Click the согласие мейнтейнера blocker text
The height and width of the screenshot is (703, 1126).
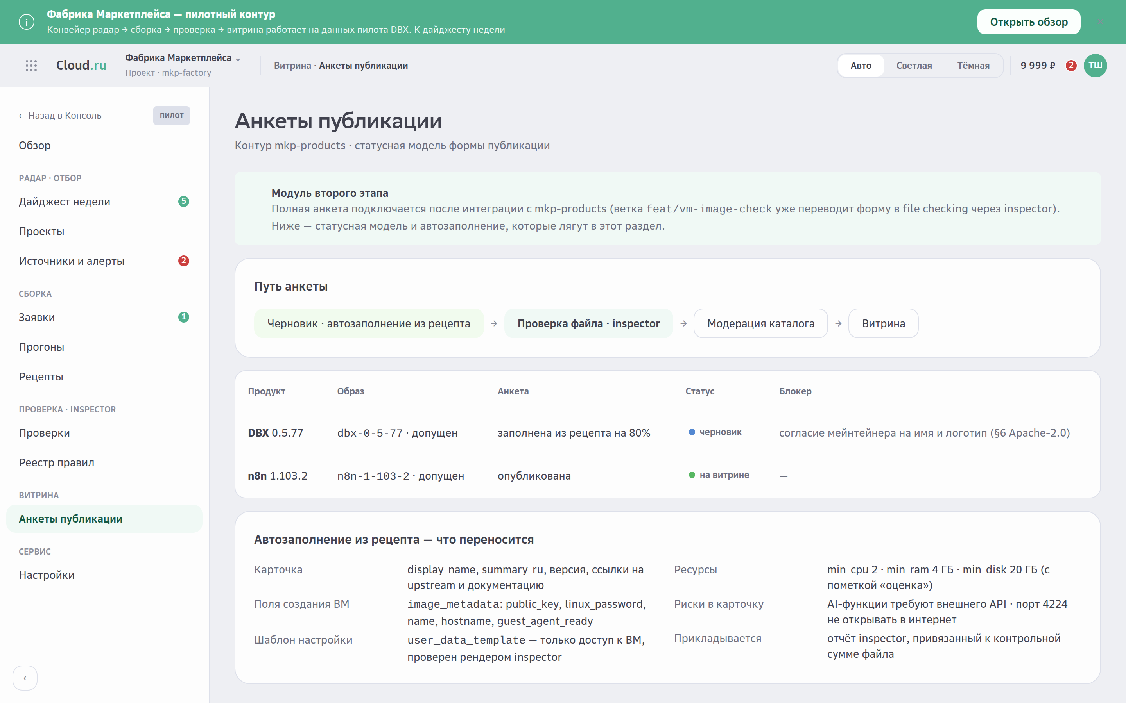click(924, 433)
